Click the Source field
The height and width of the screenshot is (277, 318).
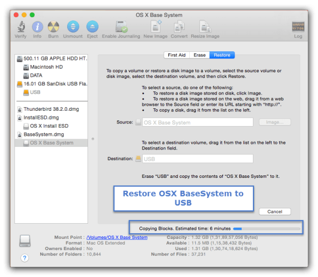pos(198,122)
